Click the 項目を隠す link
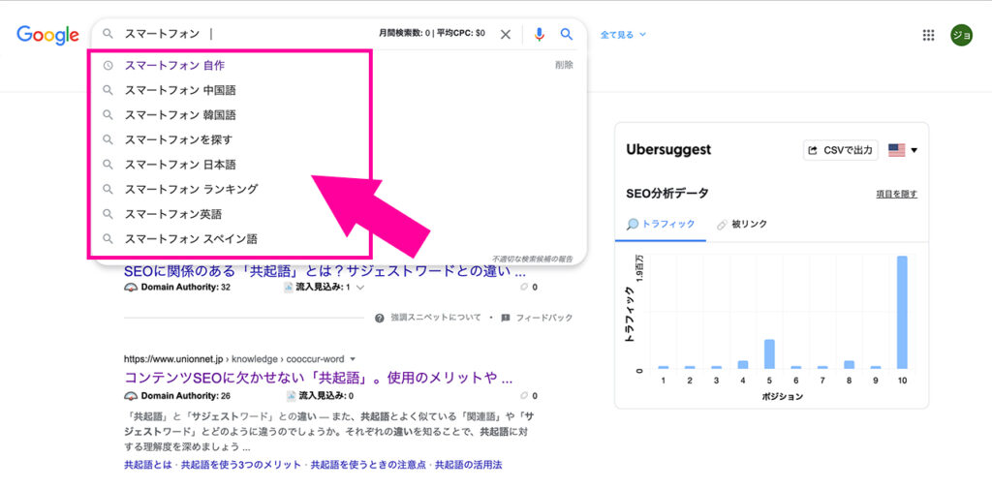The image size is (992, 489). point(896,195)
